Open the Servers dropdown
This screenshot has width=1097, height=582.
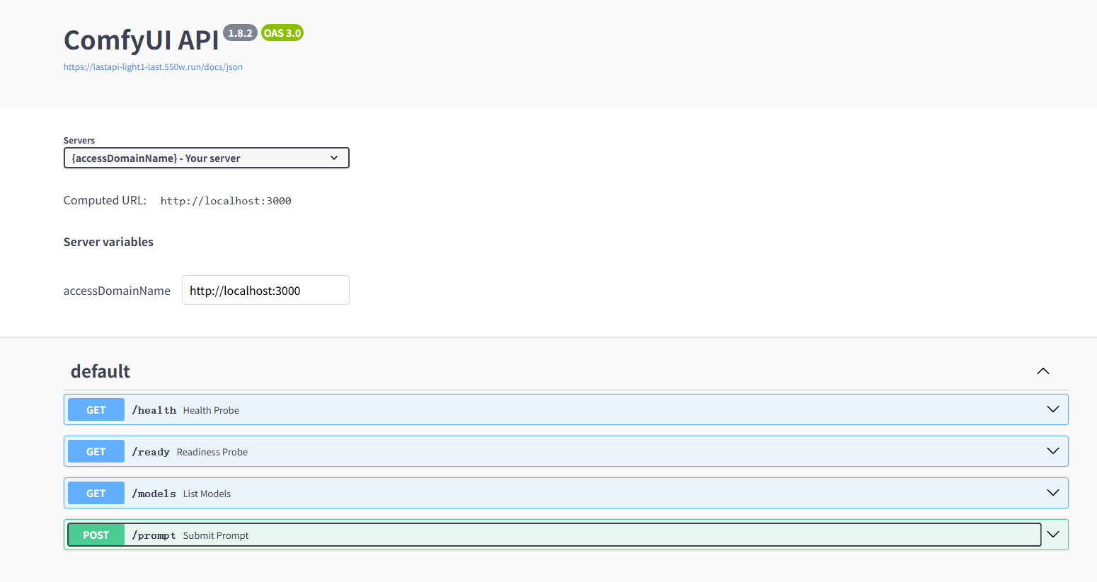click(x=206, y=158)
